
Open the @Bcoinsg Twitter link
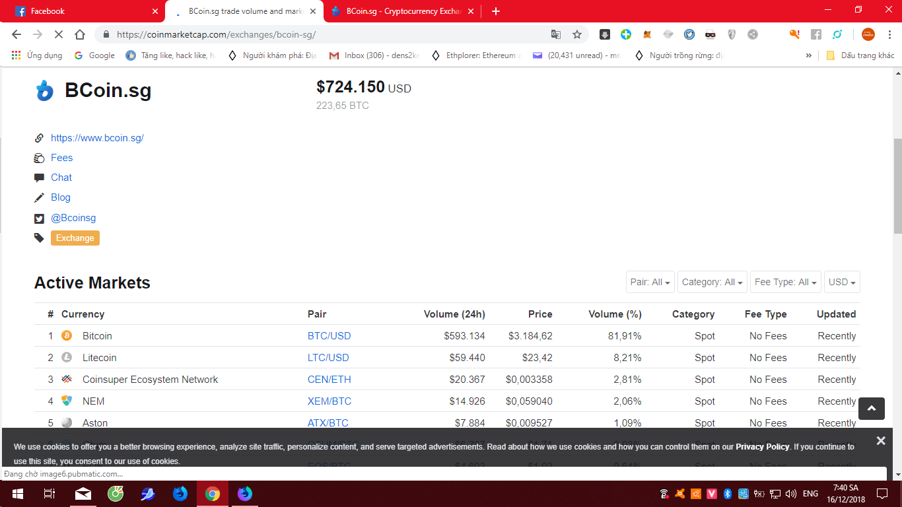click(73, 218)
